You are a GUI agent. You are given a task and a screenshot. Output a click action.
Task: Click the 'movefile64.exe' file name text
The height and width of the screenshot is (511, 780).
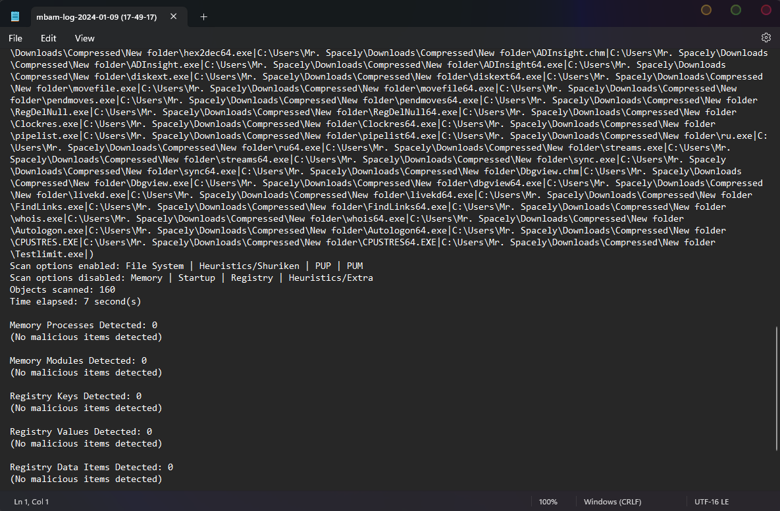[457, 89]
